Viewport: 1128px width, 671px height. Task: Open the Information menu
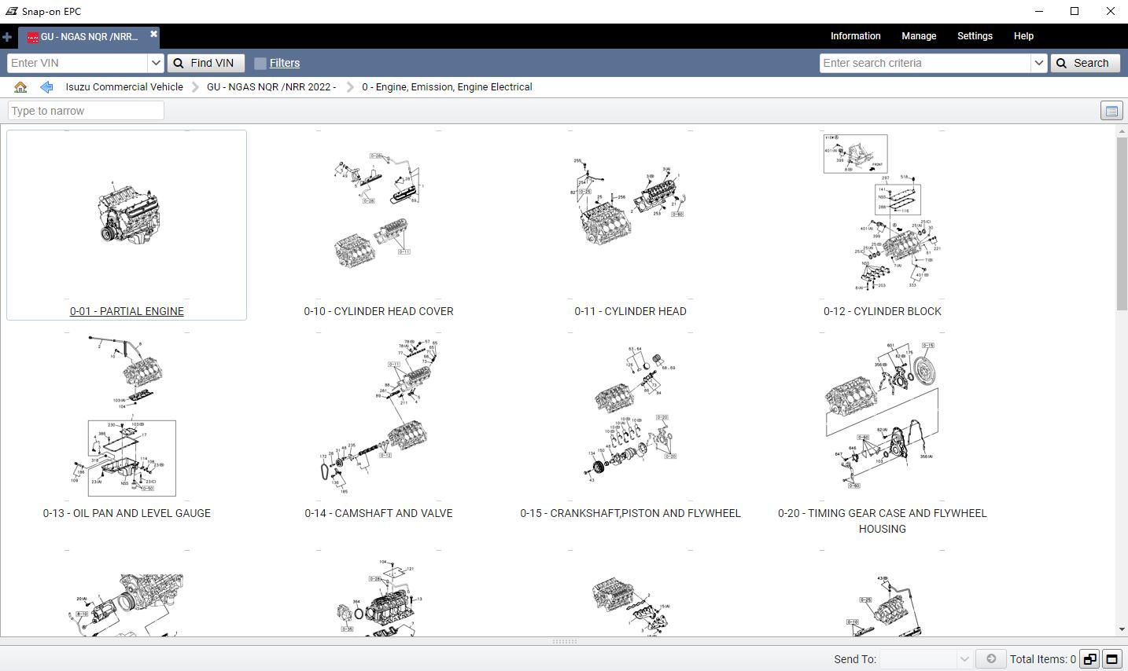click(x=856, y=36)
